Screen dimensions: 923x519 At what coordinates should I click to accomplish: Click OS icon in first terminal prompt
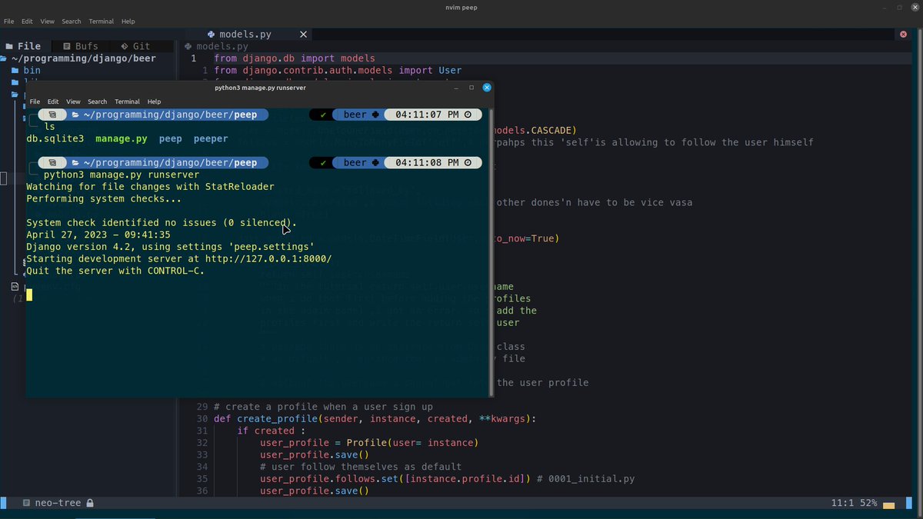53,115
